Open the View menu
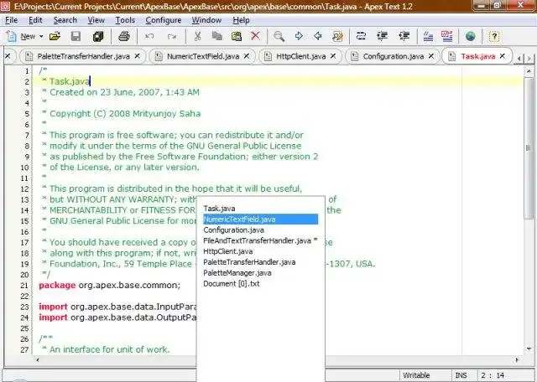537x382 pixels. click(x=96, y=20)
